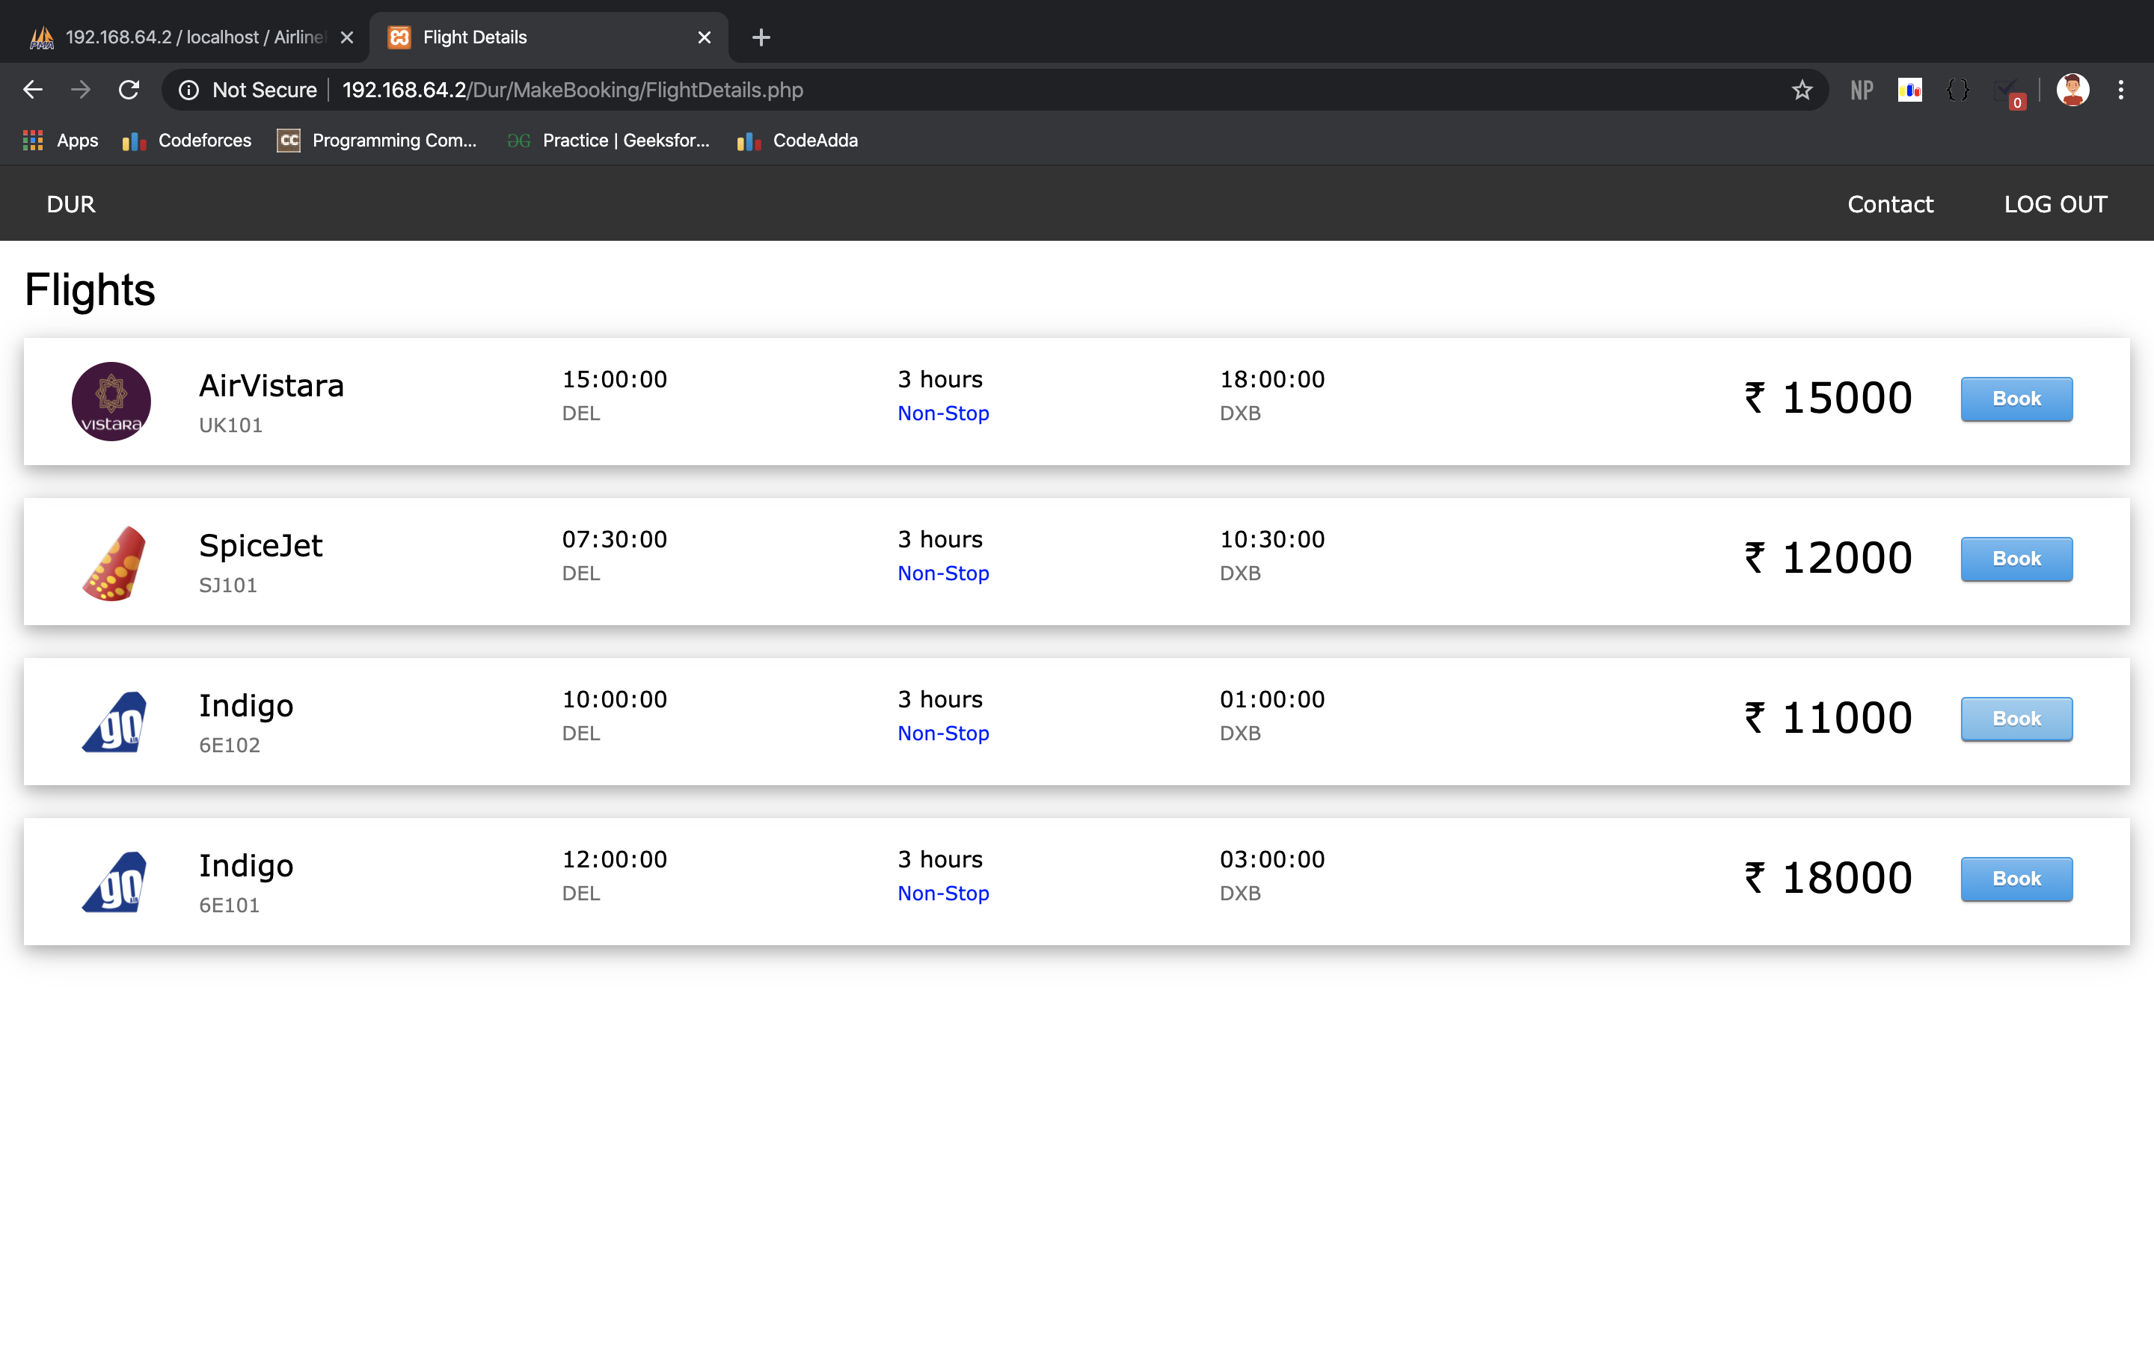Click Non-Stop on the Indigo 6E102 row
Viewport: 2154px width, 1346px height.
[943, 734]
